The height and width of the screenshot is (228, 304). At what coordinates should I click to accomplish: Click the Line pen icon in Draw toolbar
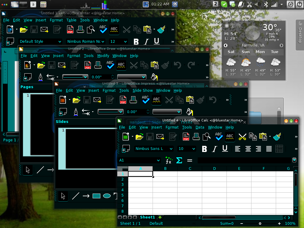tap(40, 77)
